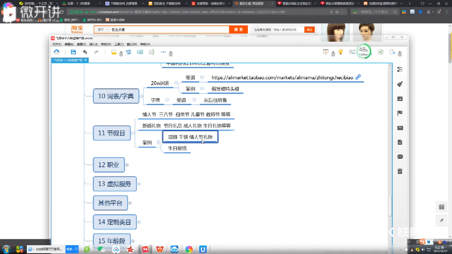The image size is (452, 254).
Task: Expand the 14 定制类目 topic
Action: 139,222
